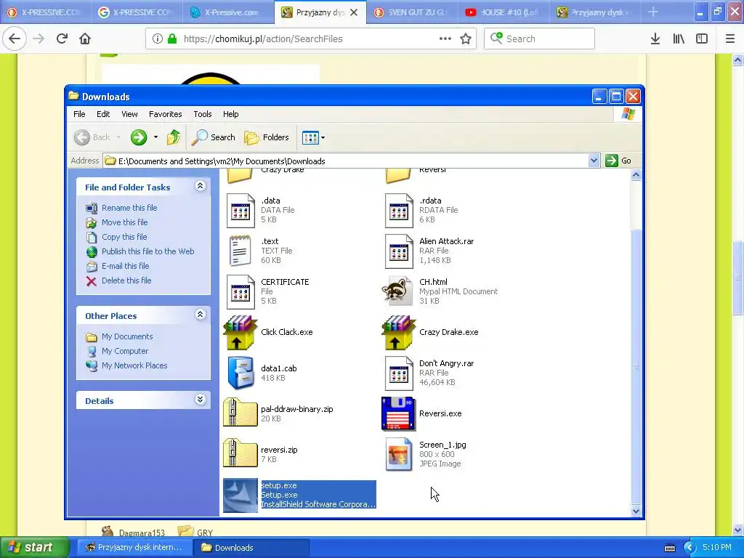Open page actions three-dots menu
The width and height of the screenshot is (744, 558).
pyautogui.click(x=445, y=39)
